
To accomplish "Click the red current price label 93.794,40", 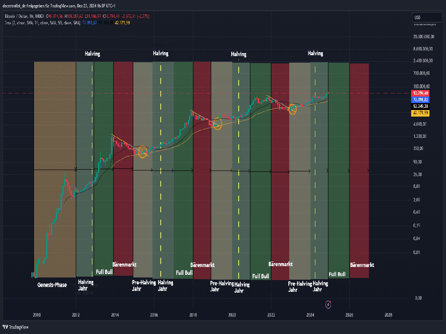I will (x=420, y=94).
